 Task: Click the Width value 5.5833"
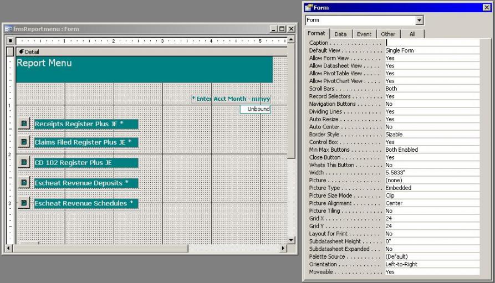coord(432,173)
